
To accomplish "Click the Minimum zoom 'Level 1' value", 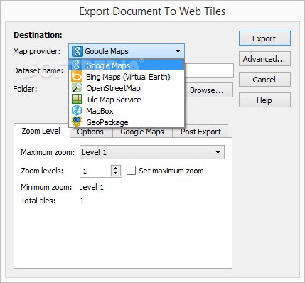I will (91, 187).
